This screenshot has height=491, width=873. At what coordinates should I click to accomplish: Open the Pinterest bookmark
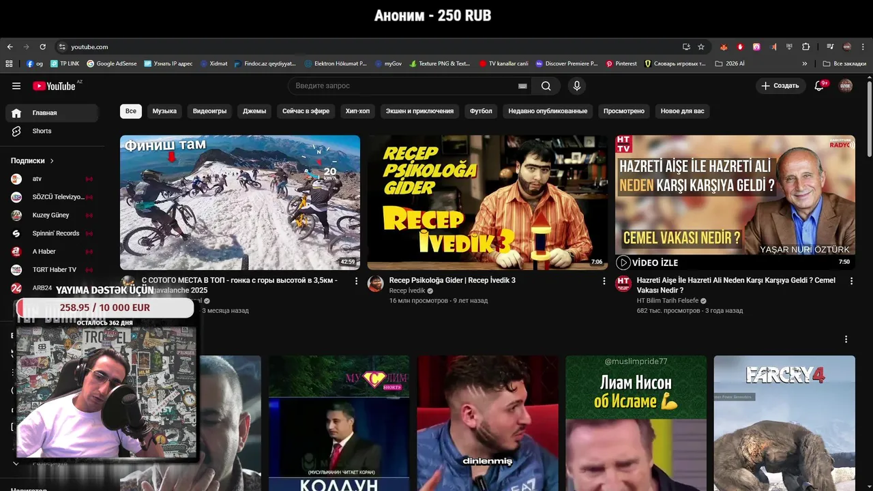621,63
